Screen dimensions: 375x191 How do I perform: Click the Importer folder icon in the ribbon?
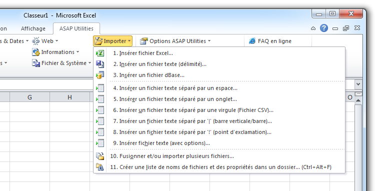click(98, 41)
